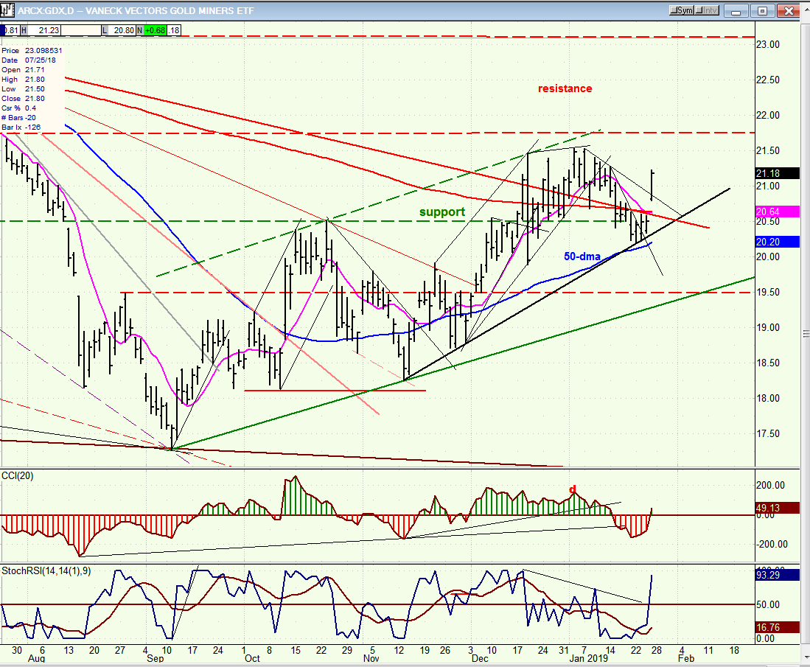Click the 'resistance' chart annotation

[x=565, y=88]
